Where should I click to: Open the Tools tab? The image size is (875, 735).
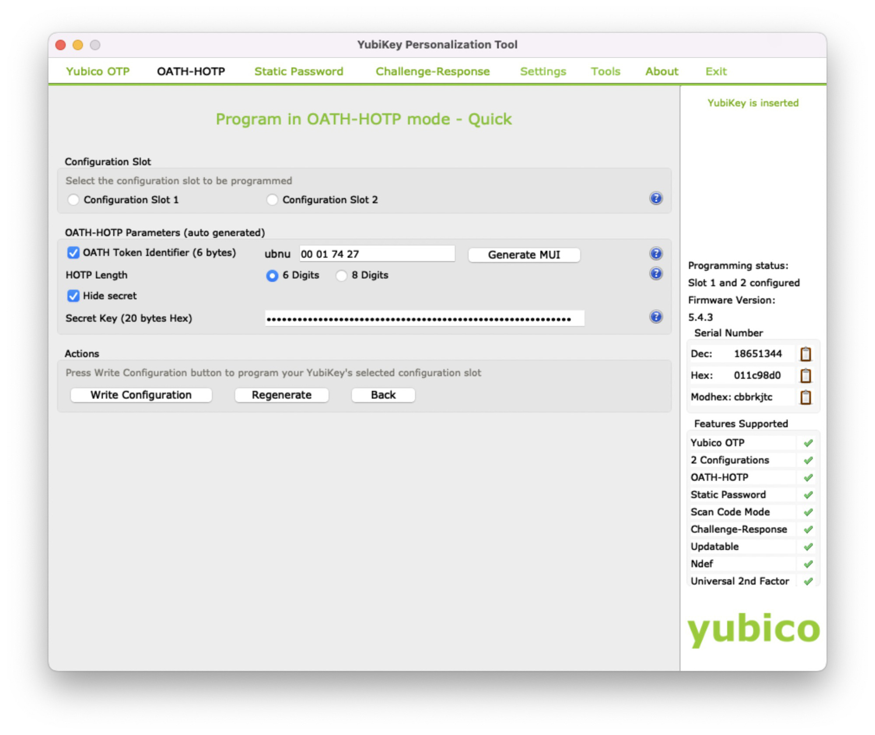coord(605,71)
